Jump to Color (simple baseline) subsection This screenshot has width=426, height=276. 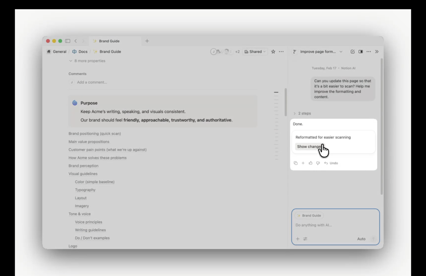tap(95, 182)
